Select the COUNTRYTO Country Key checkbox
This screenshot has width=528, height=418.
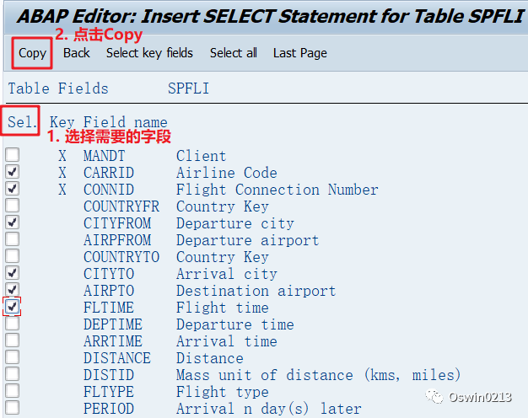click(x=13, y=256)
